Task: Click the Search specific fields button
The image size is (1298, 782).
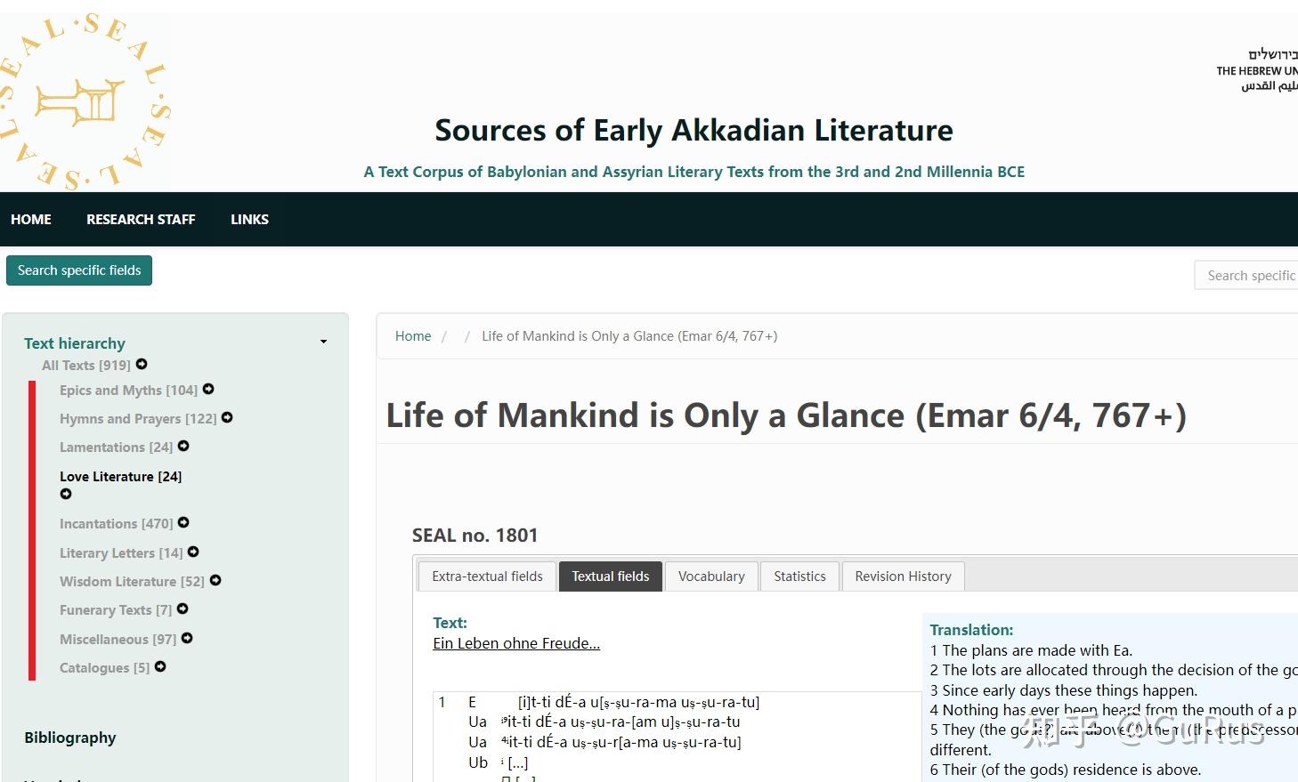Action: point(79,270)
